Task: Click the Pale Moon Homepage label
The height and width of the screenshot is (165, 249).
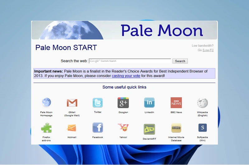Action: point(46,114)
